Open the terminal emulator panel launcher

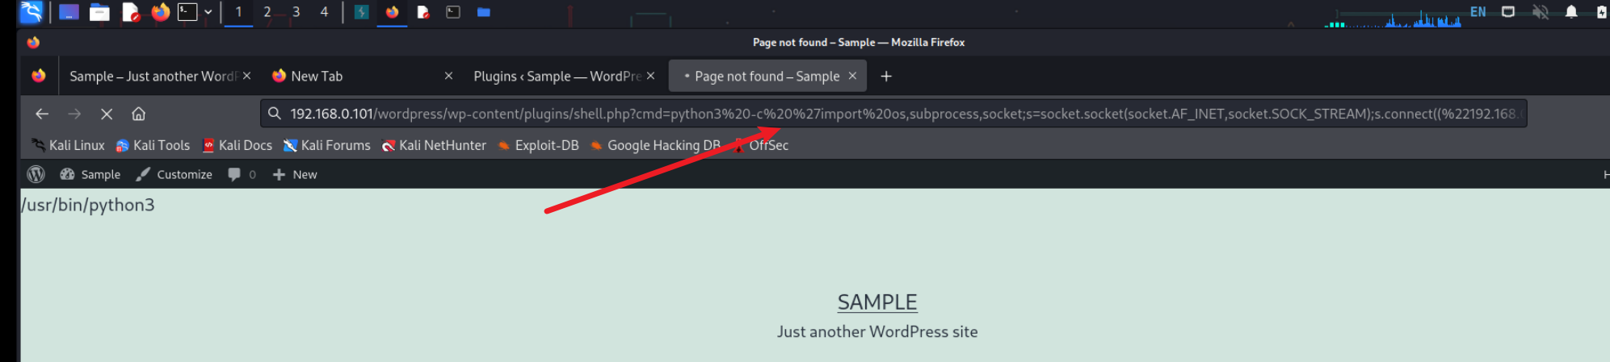[187, 12]
